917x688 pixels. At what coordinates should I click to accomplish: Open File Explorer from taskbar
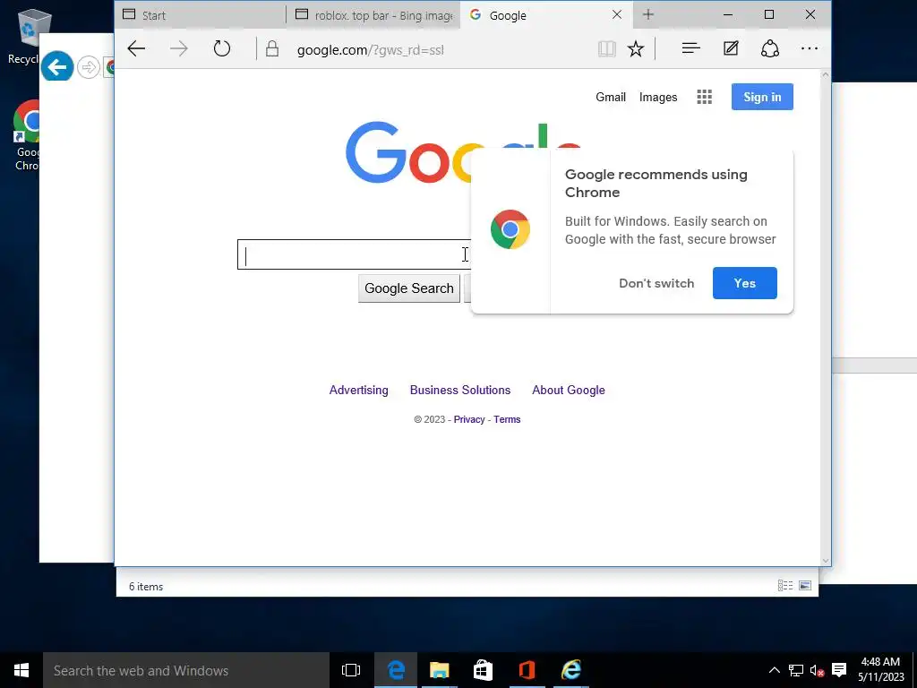pos(439,670)
